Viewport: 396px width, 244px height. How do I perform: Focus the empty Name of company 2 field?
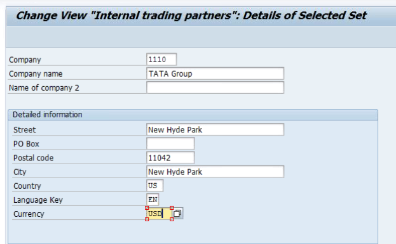click(215, 87)
